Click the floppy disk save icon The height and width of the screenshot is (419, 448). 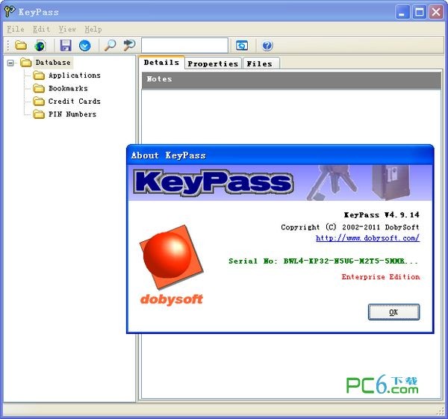[66, 45]
